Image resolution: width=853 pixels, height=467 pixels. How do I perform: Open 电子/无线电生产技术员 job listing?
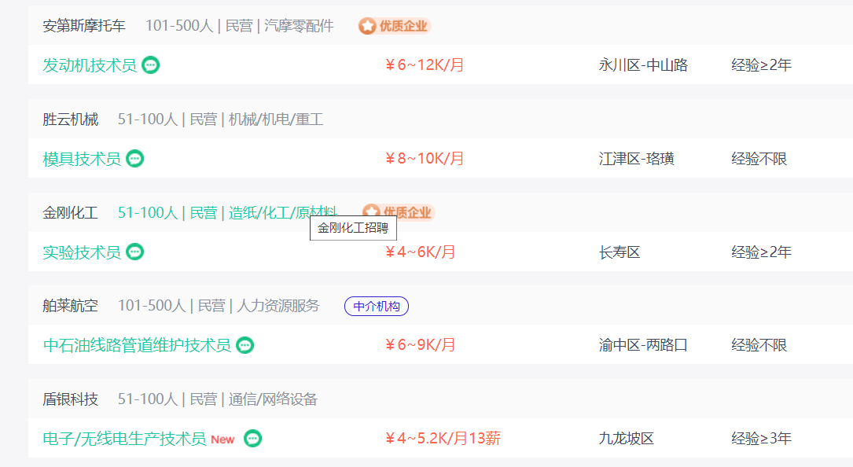(124, 439)
